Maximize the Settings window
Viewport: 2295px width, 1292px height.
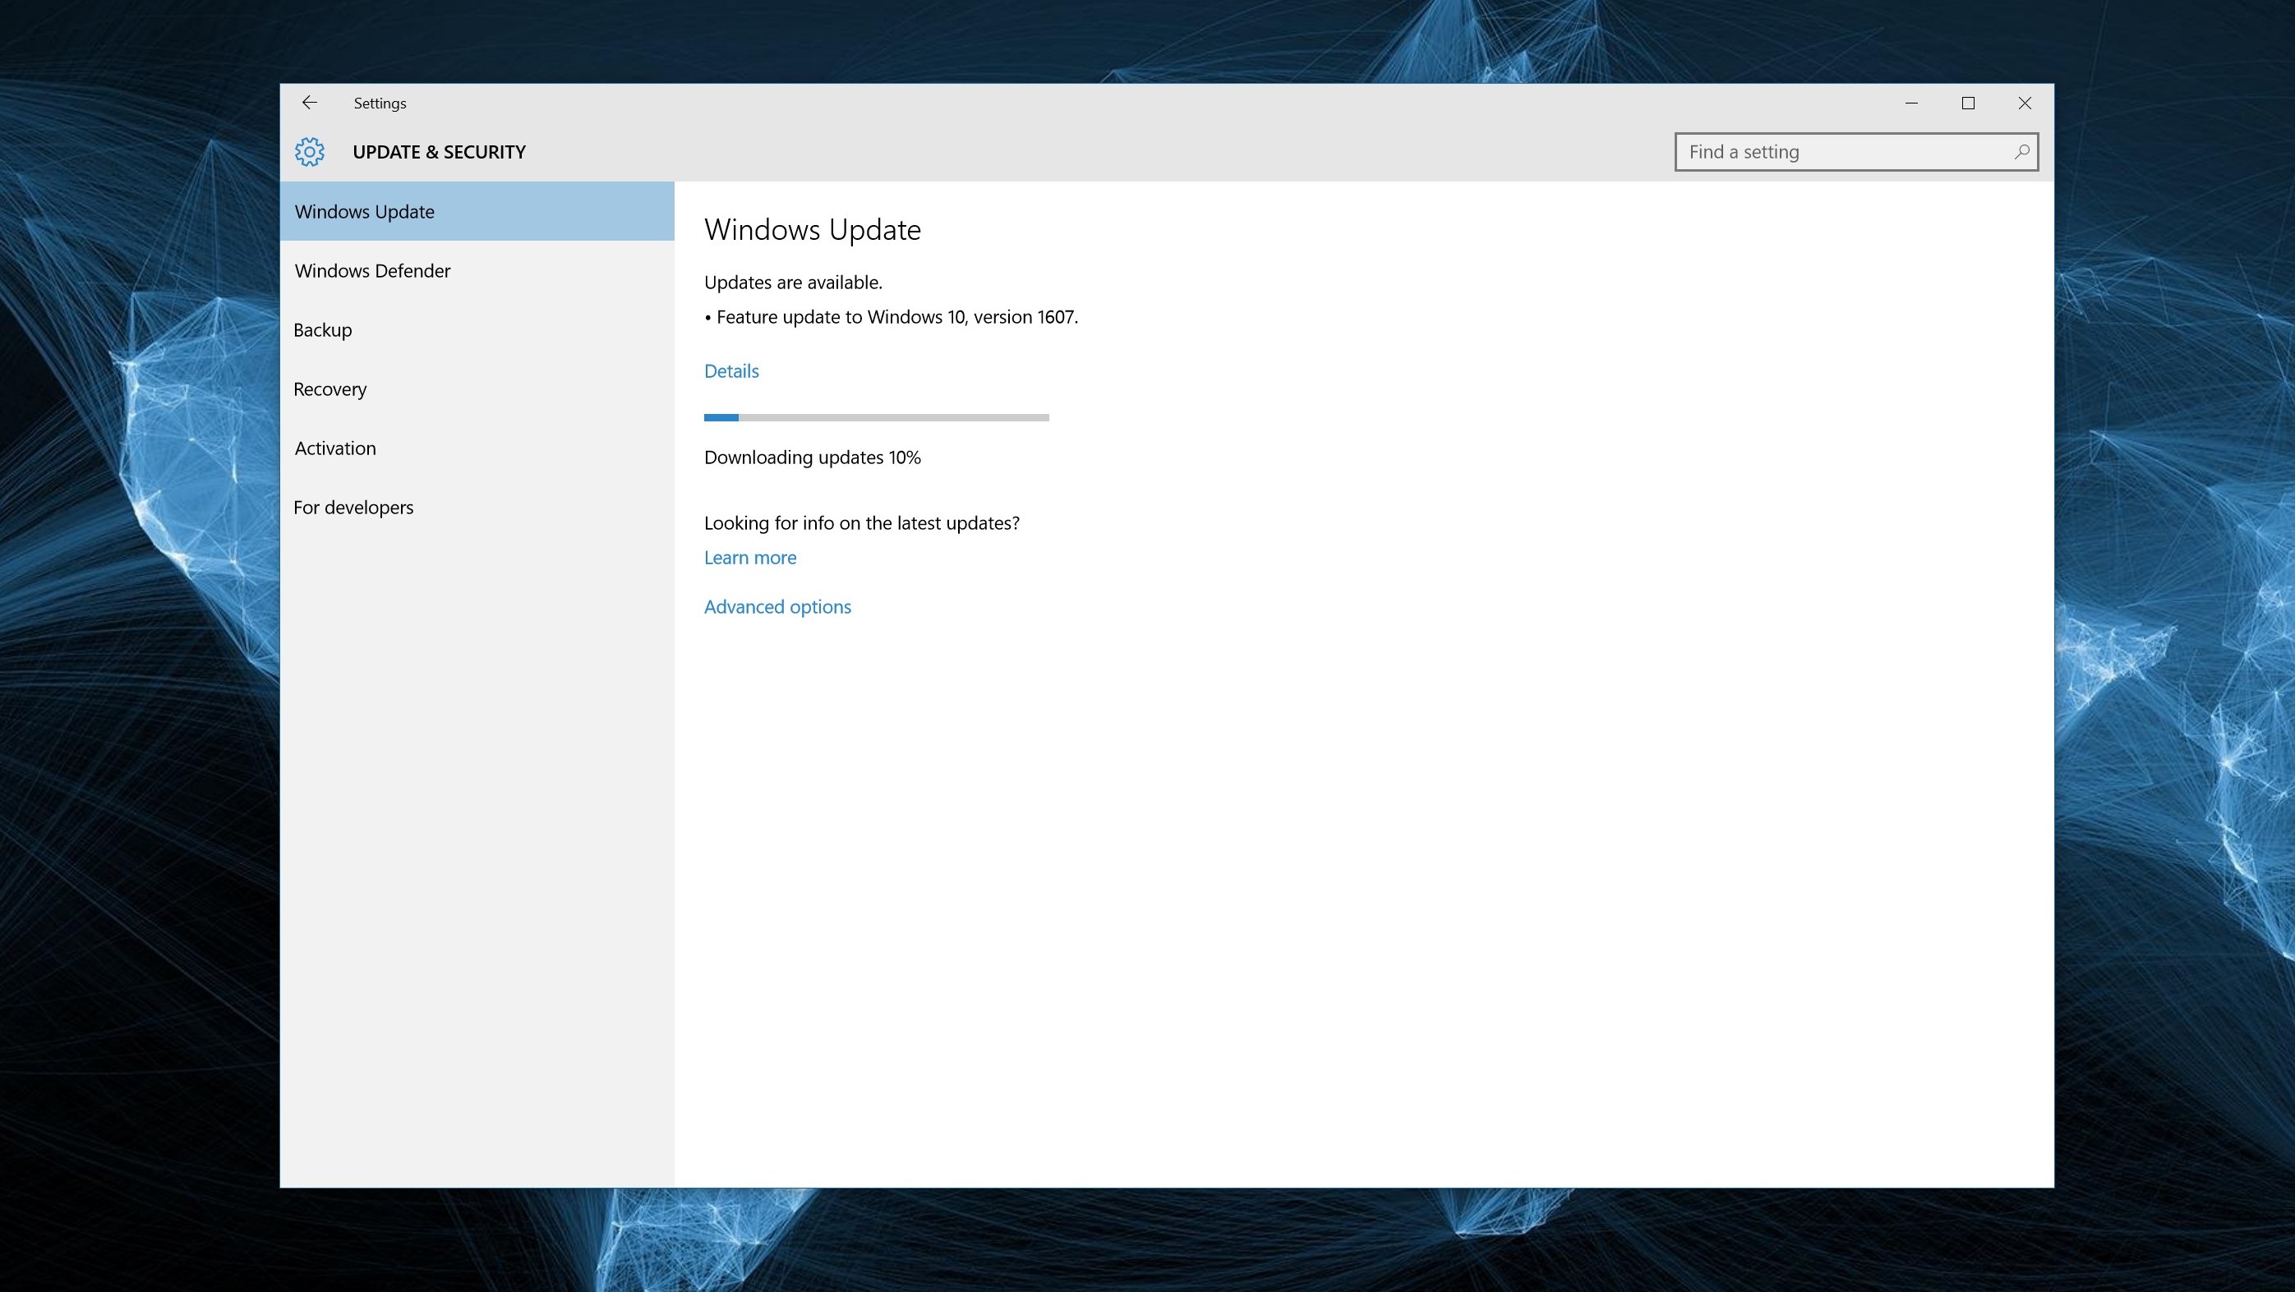[x=1968, y=103]
